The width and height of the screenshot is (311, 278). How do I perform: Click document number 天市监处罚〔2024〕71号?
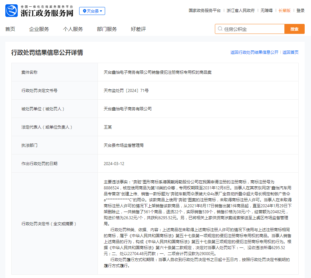click(x=126, y=90)
